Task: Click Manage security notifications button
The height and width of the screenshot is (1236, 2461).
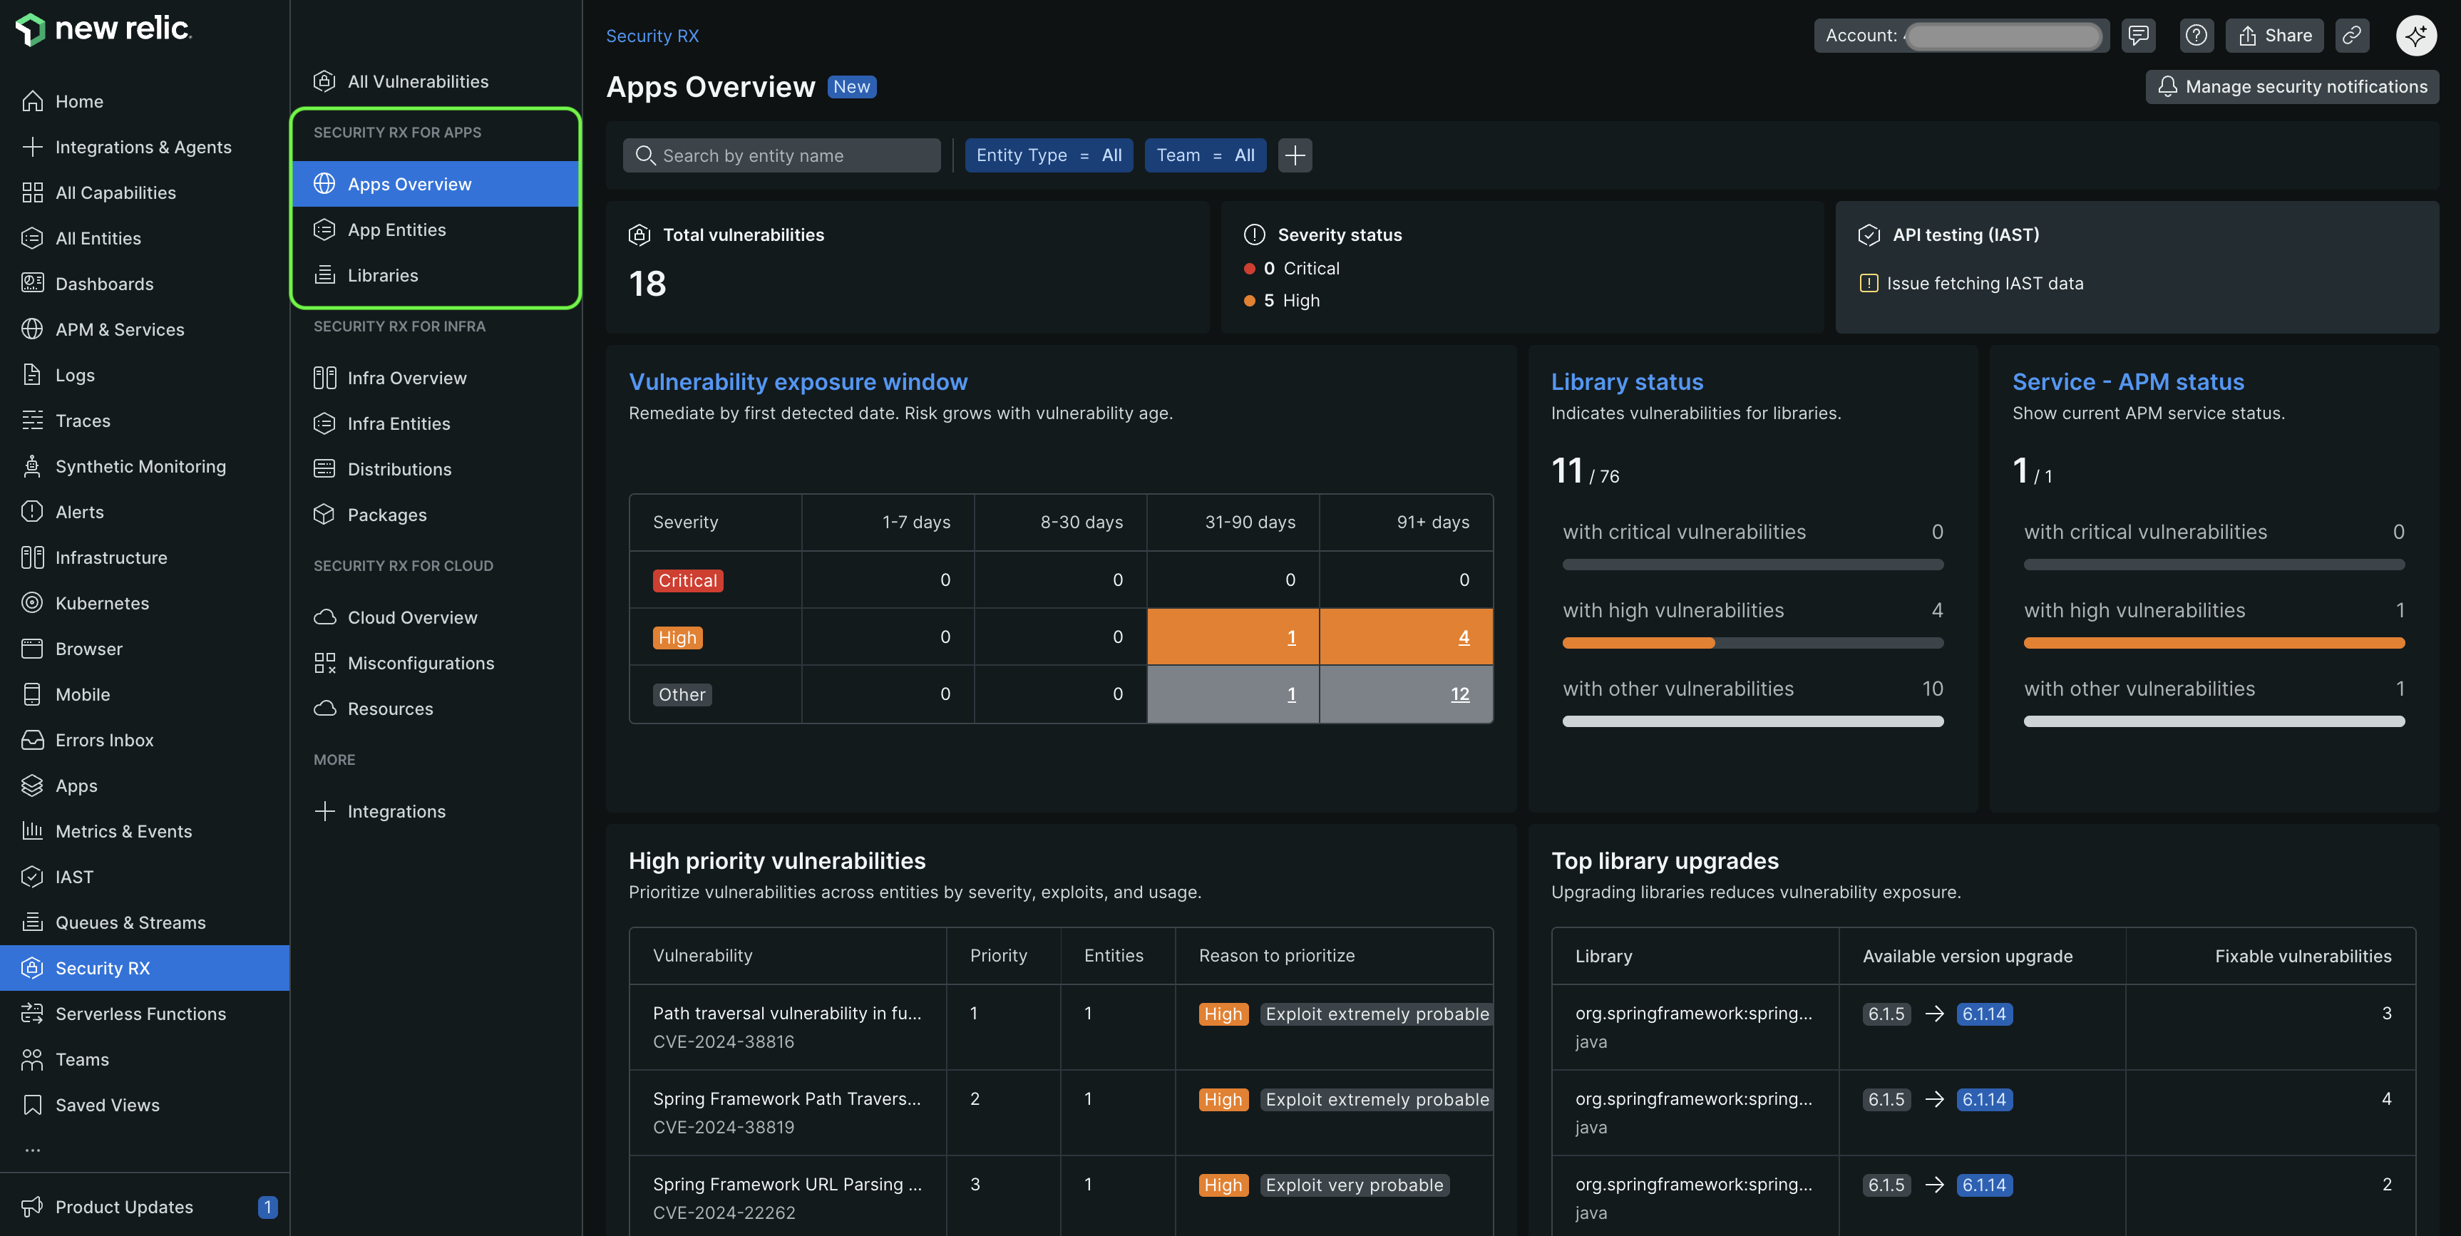Action: point(2292,87)
